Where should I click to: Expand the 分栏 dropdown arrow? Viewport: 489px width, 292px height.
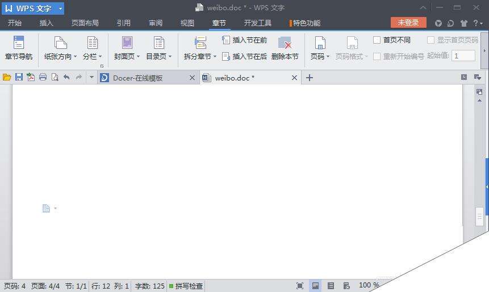[101, 56]
